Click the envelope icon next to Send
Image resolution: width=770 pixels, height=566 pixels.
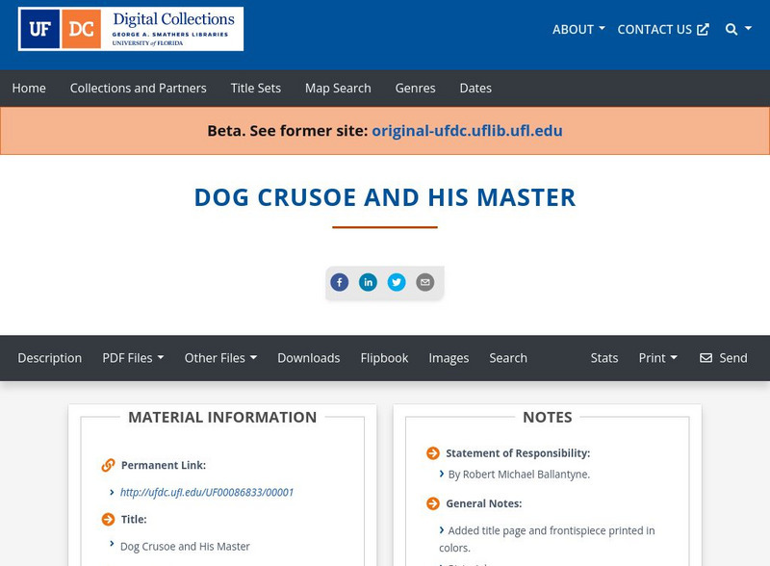(x=706, y=358)
